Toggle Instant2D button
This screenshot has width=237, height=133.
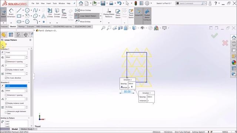[x=138, y=16]
